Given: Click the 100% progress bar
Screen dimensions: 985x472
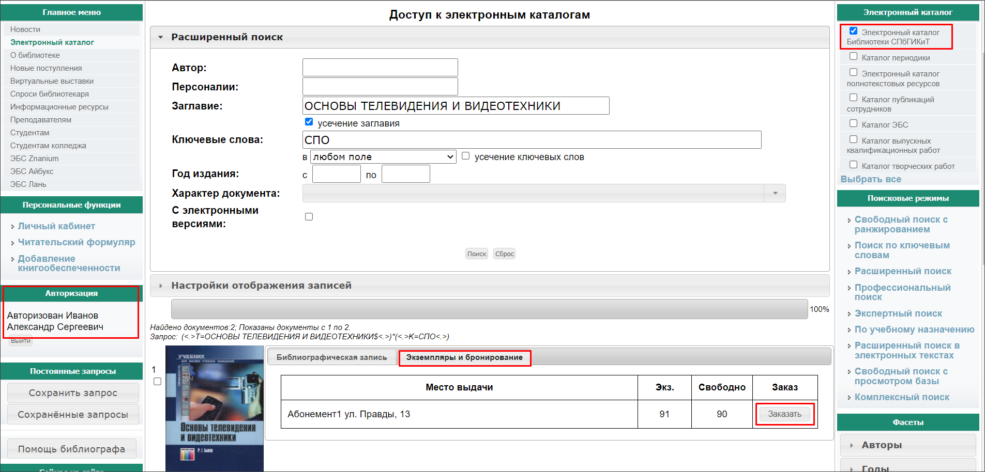Looking at the screenshot, I should pyautogui.click(x=489, y=309).
